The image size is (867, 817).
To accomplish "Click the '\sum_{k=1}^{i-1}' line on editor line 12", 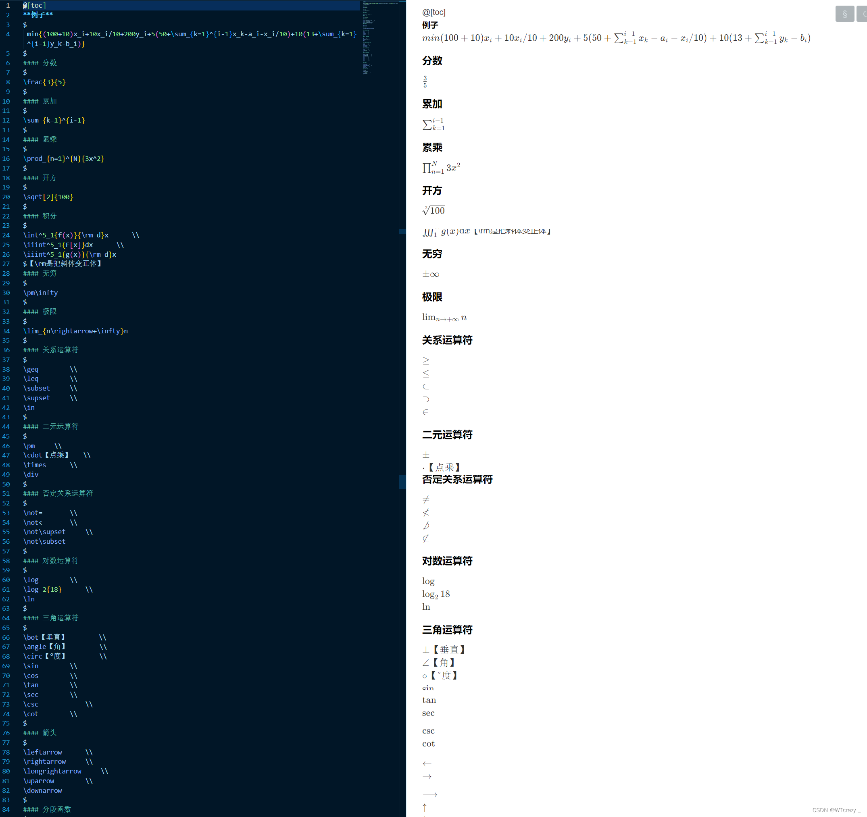I will pos(54,121).
